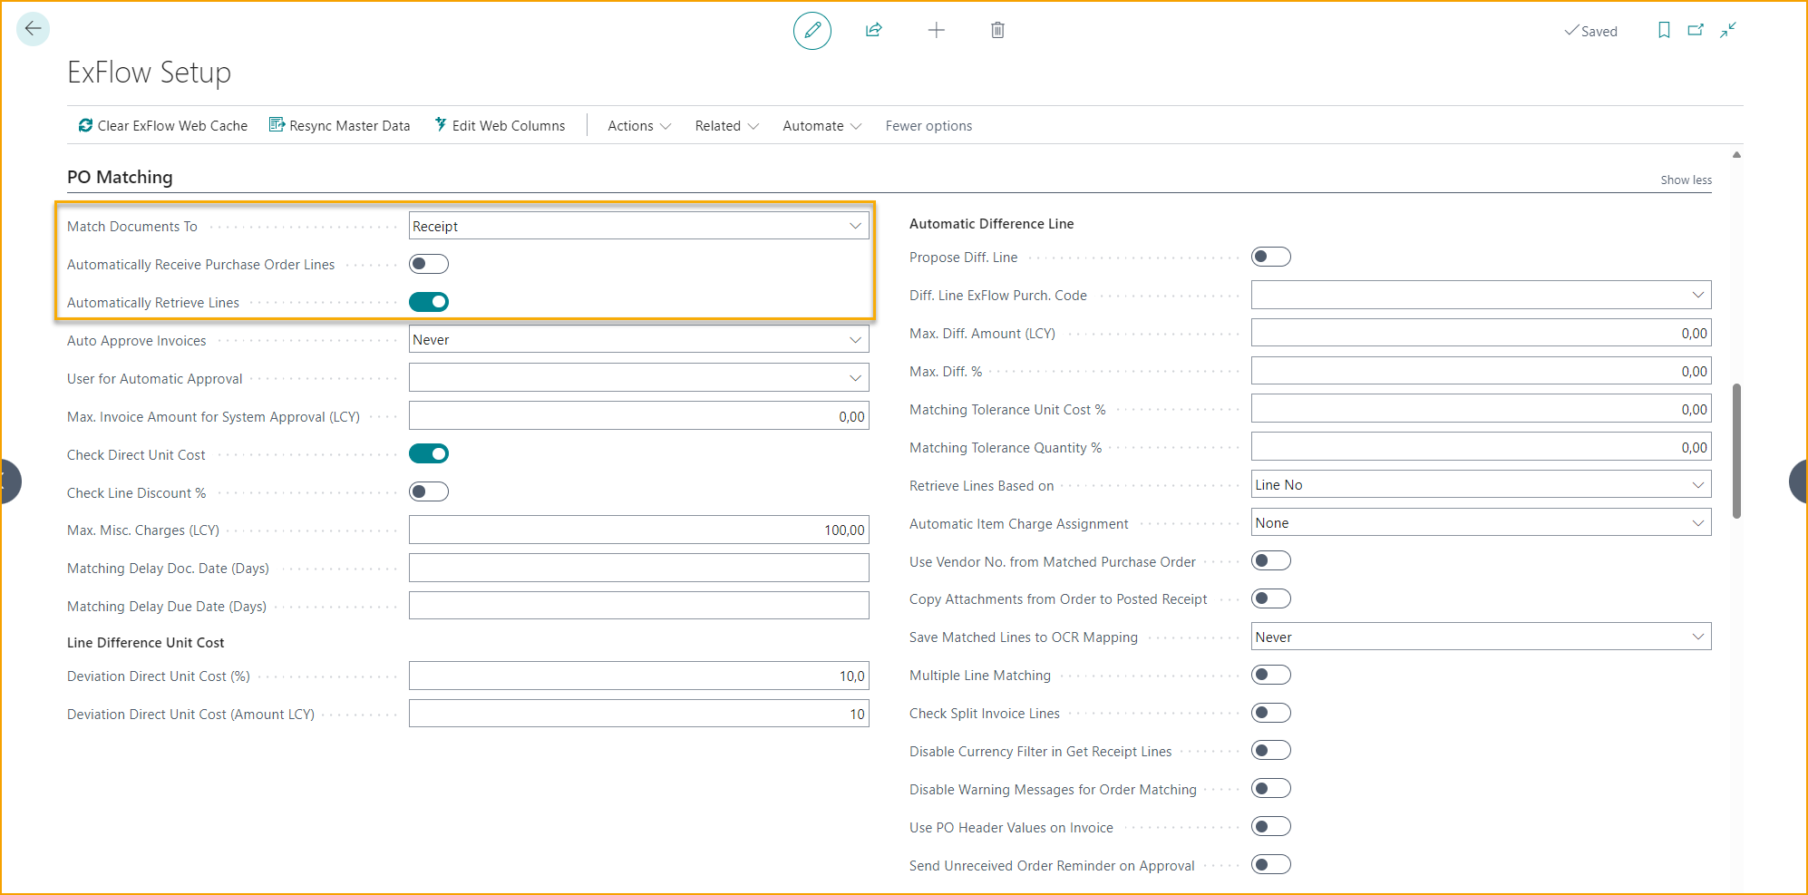The height and width of the screenshot is (895, 1808).
Task: Open page in new window icon
Action: tap(1696, 30)
